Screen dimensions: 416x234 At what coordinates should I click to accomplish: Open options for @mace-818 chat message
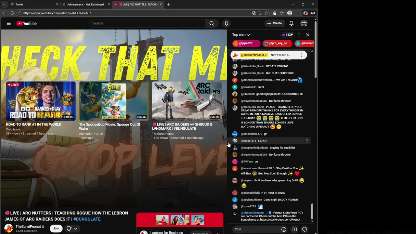[x=307, y=141]
